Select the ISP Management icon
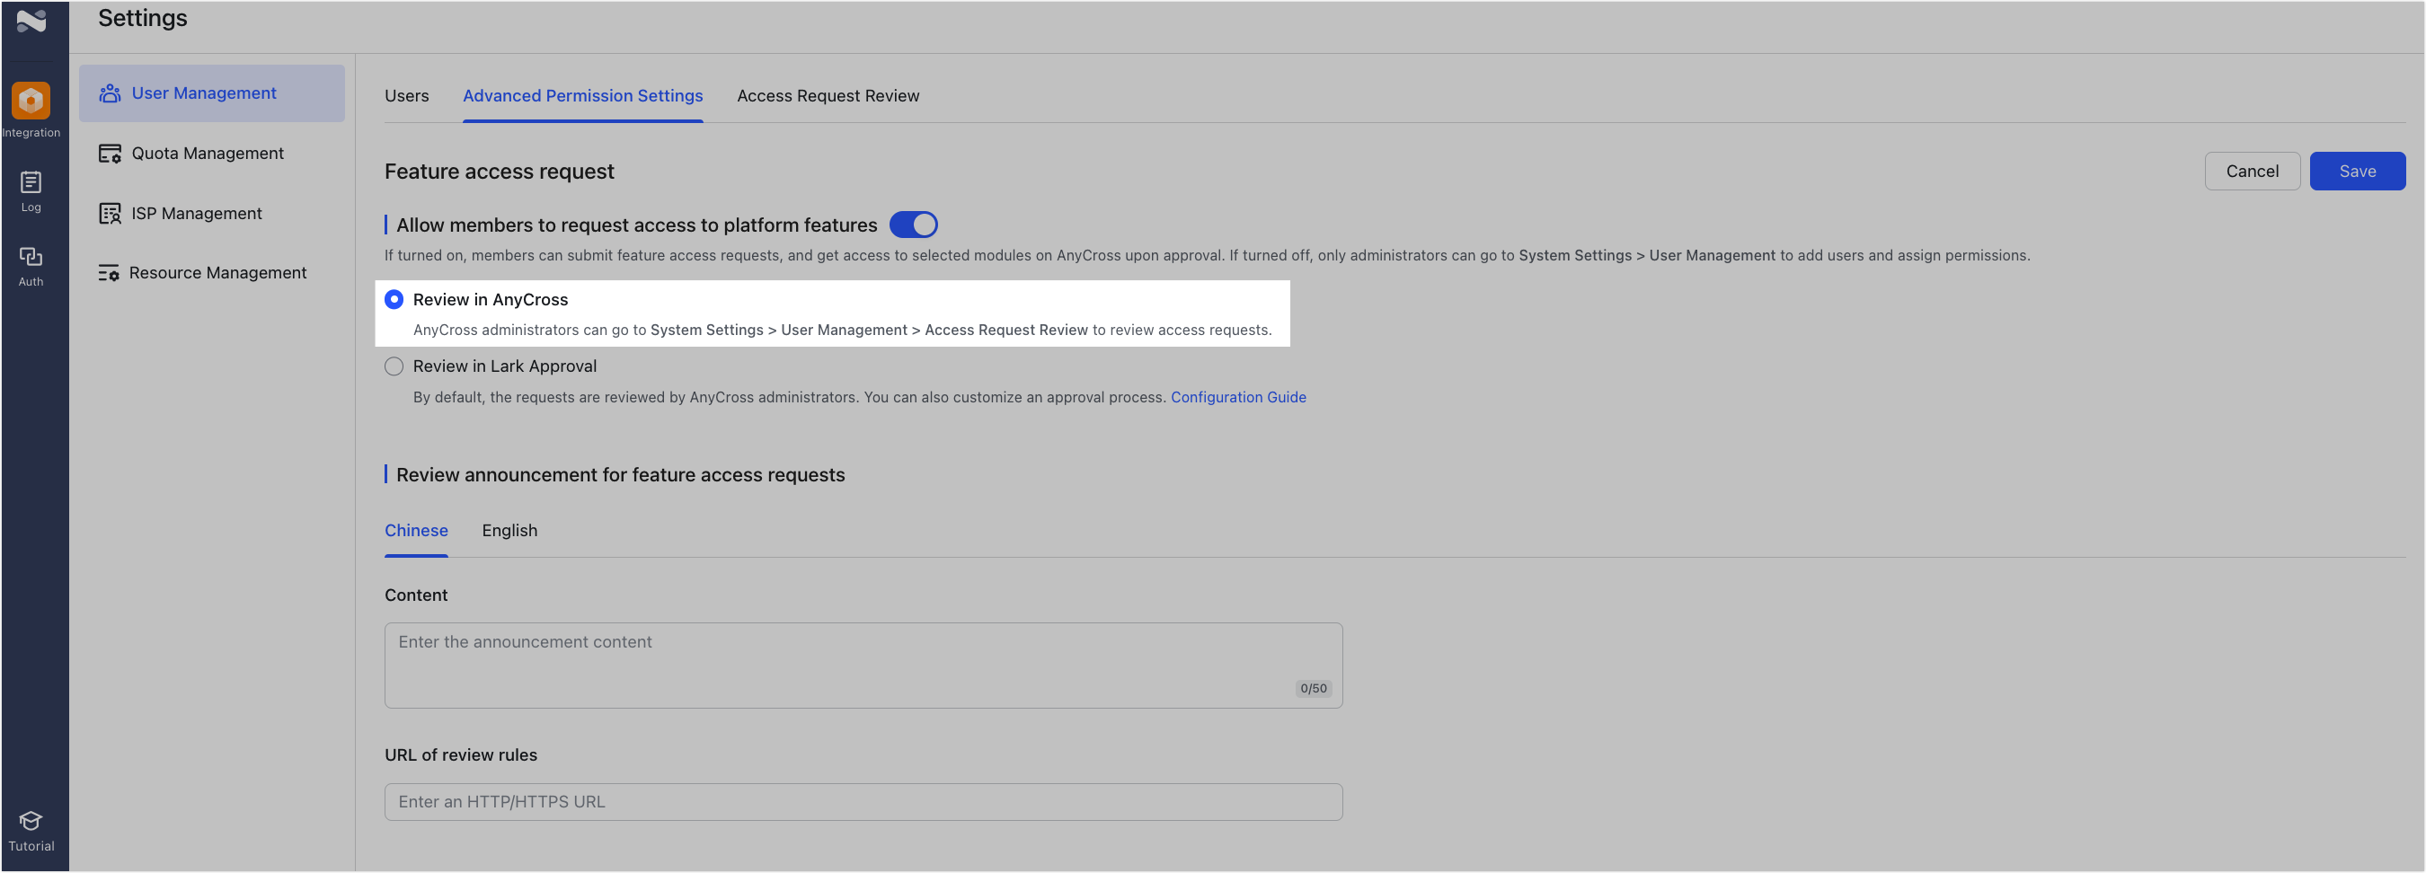Screen dimensions: 2426x873 pyautogui.click(x=111, y=213)
